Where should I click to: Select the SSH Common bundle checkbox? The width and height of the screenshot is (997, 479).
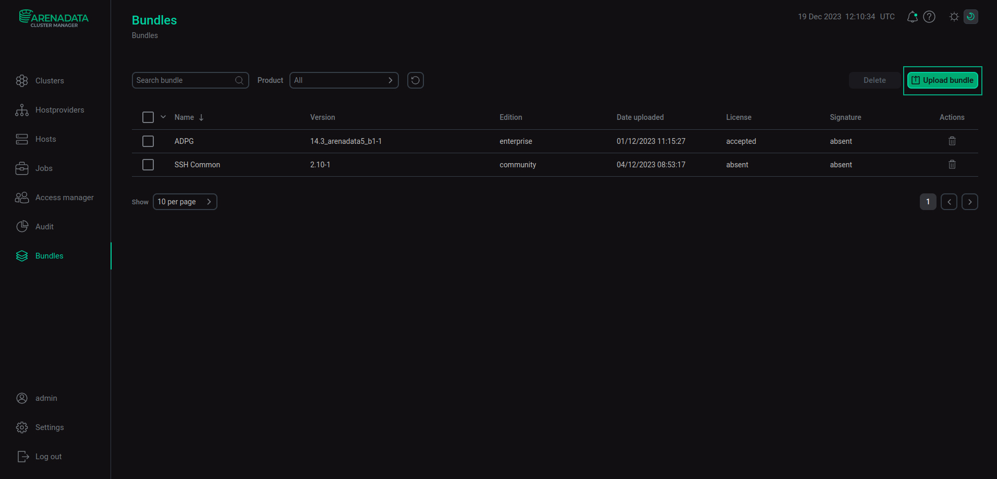148,165
